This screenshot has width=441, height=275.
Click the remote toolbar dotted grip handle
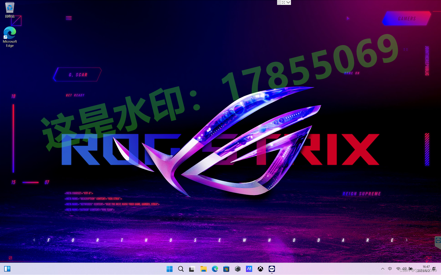coord(279,2)
